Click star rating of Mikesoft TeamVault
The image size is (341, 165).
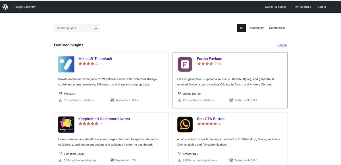click(x=88, y=64)
